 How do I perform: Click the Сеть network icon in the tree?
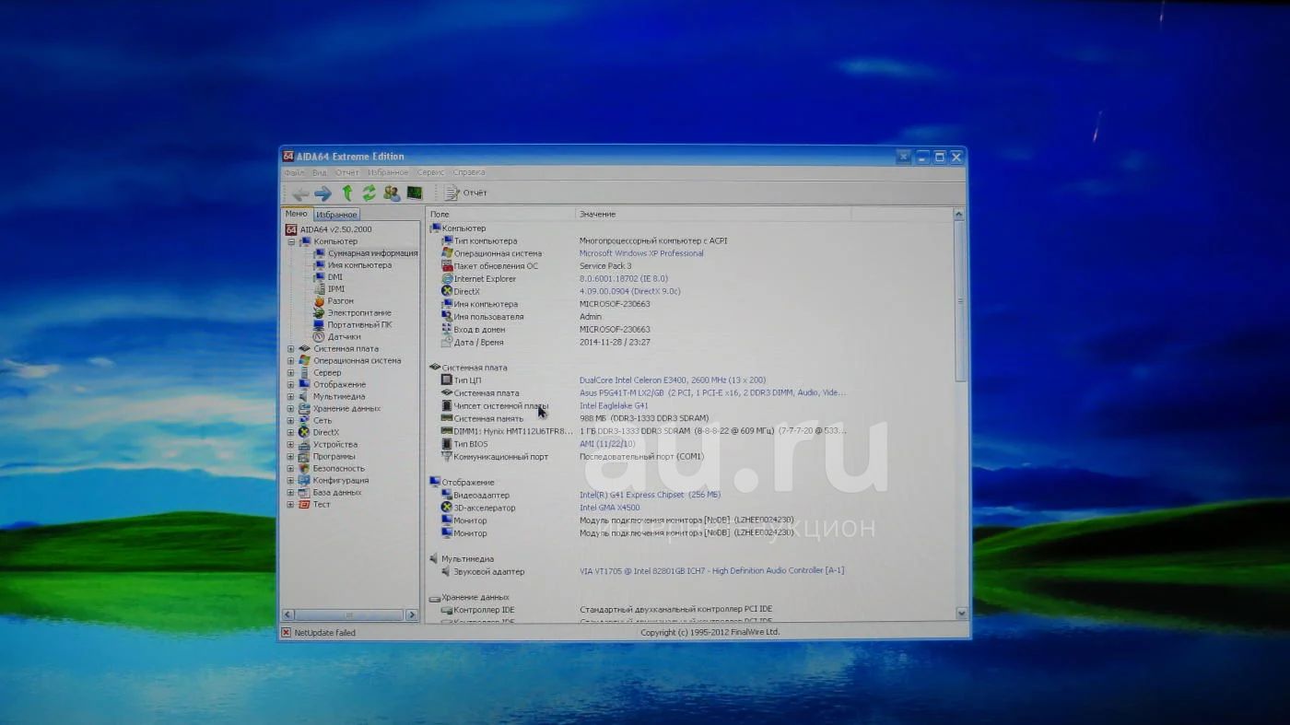coord(304,421)
